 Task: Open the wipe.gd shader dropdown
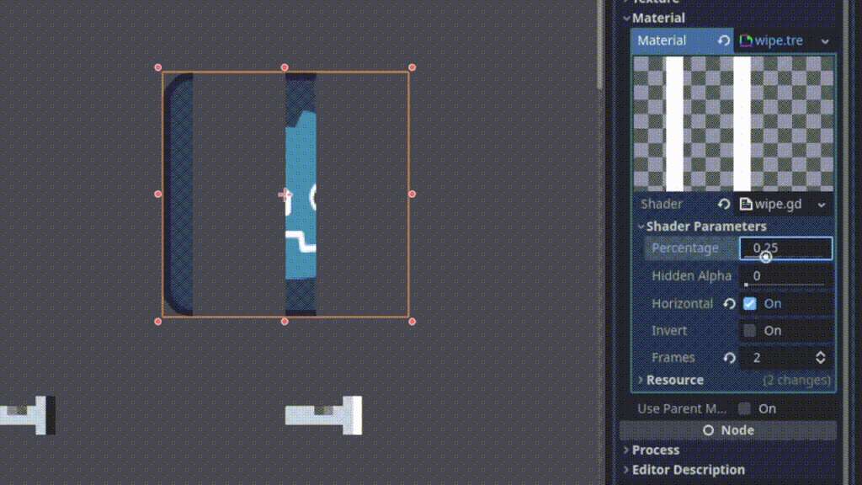point(821,203)
